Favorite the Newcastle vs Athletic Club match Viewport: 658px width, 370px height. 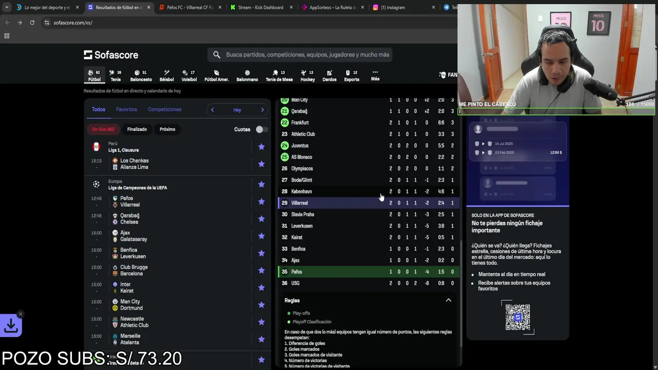261,322
